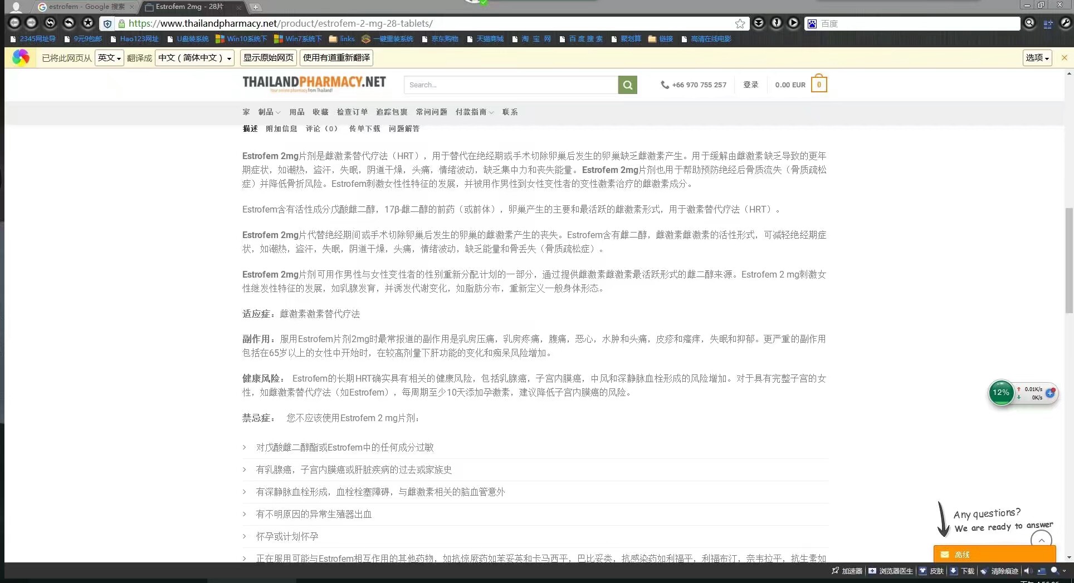Image resolution: width=1074 pixels, height=583 pixels.
Task: Click the Baidu paw search engine icon
Action: (x=812, y=23)
